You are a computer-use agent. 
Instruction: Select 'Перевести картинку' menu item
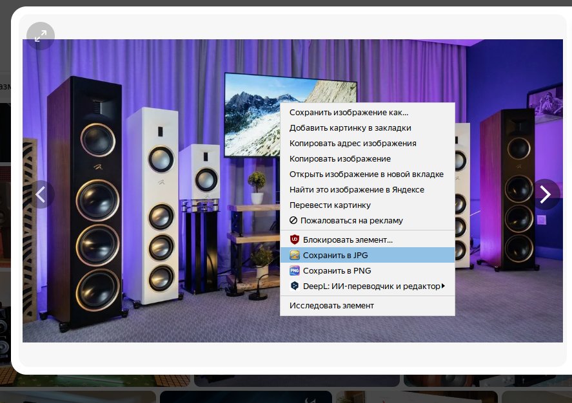[x=330, y=205]
